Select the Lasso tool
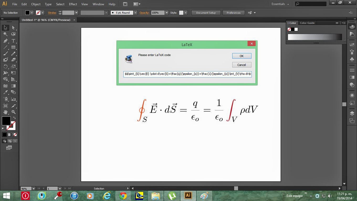The image size is (357, 201). tap(13, 34)
